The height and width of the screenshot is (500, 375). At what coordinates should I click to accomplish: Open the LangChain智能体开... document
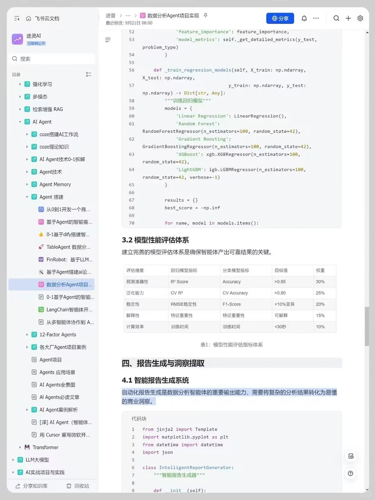(69, 310)
